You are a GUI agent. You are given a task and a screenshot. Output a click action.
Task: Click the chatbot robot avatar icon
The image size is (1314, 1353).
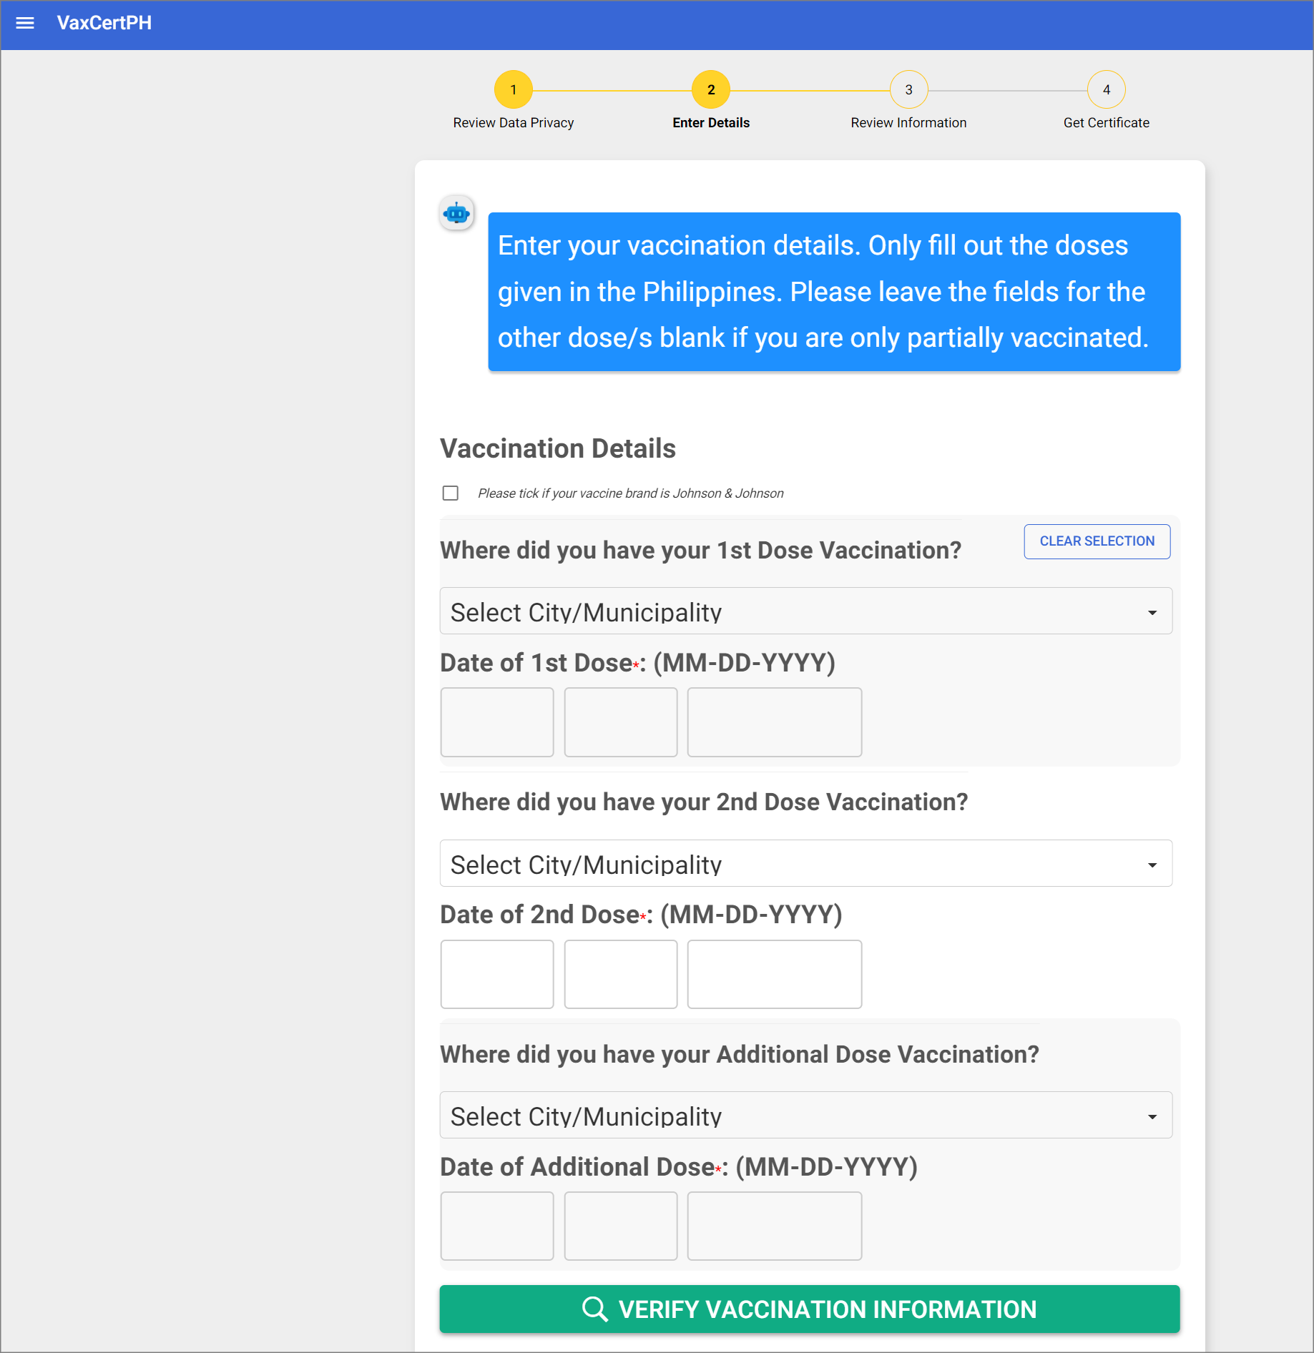456,213
